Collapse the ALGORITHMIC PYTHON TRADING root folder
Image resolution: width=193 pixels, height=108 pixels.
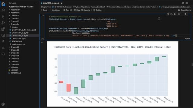click(21, 7)
